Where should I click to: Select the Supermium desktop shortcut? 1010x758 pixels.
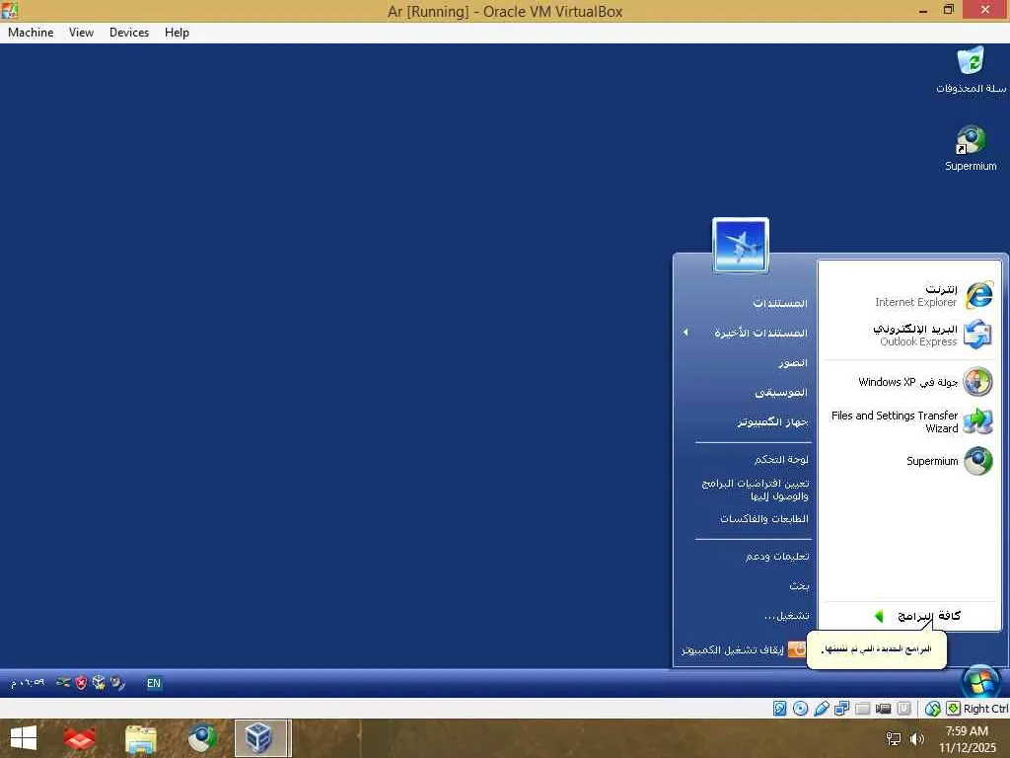(x=971, y=148)
